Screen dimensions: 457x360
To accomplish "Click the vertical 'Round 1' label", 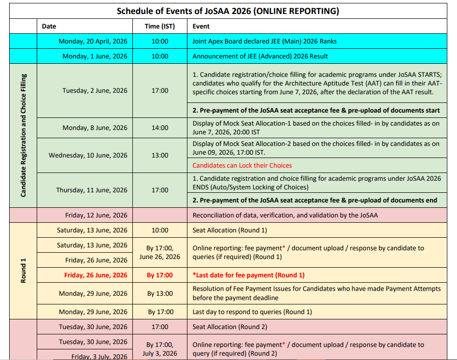I will coord(23,271).
